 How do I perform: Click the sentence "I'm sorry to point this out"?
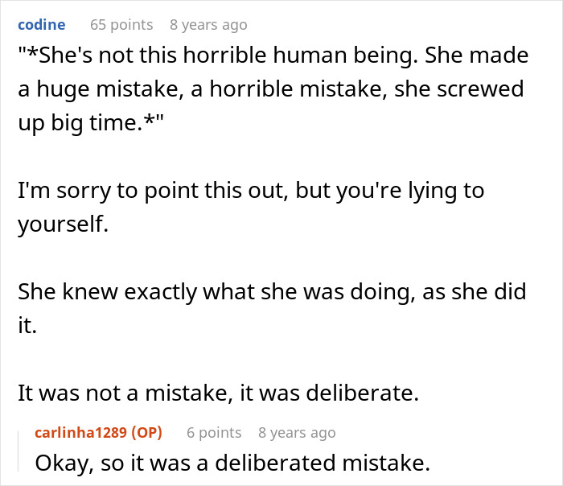(x=251, y=191)
